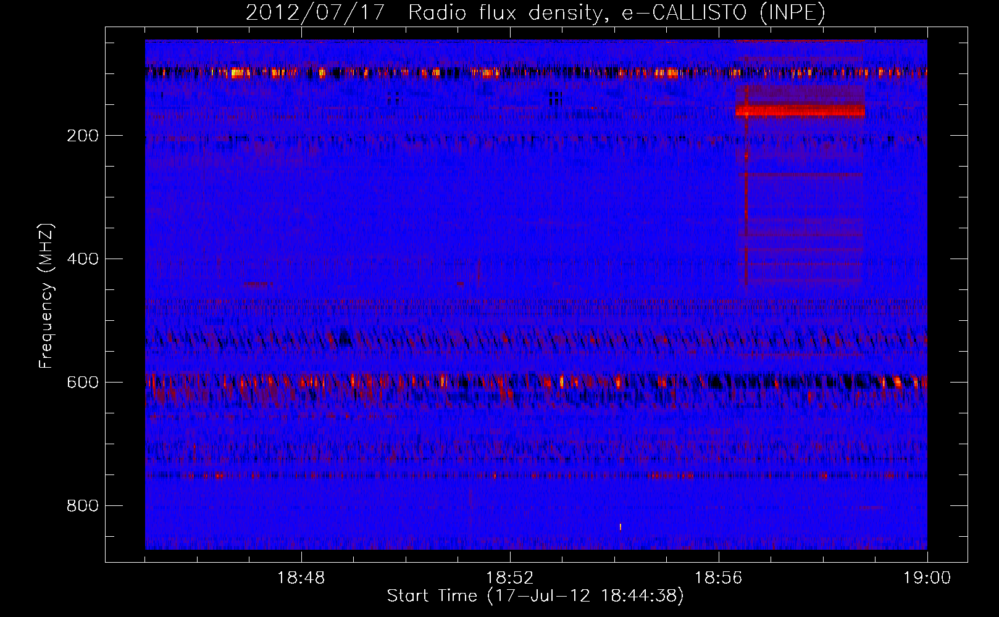The width and height of the screenshot is (999, 617).
Task: Click the 200 frequency tick label
Action: click(x=83, y=136)
